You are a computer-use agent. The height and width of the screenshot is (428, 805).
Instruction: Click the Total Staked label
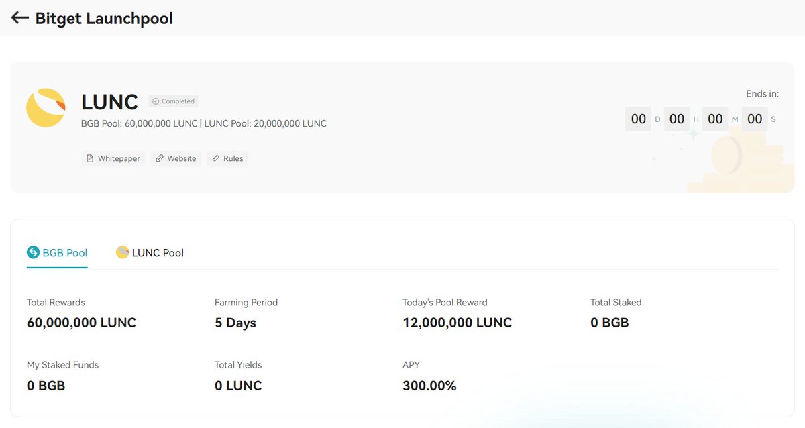[x=616, y=303]
